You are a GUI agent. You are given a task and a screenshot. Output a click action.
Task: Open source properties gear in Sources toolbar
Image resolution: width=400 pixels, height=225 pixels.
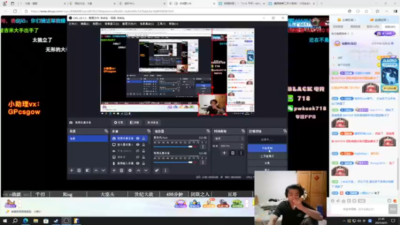130,170
